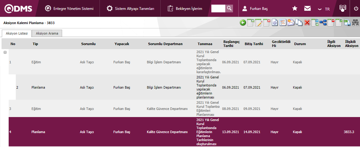Viewport: 360px width, 147px height.
Task: Click the copy documents icon
Action: pos(299,23)
